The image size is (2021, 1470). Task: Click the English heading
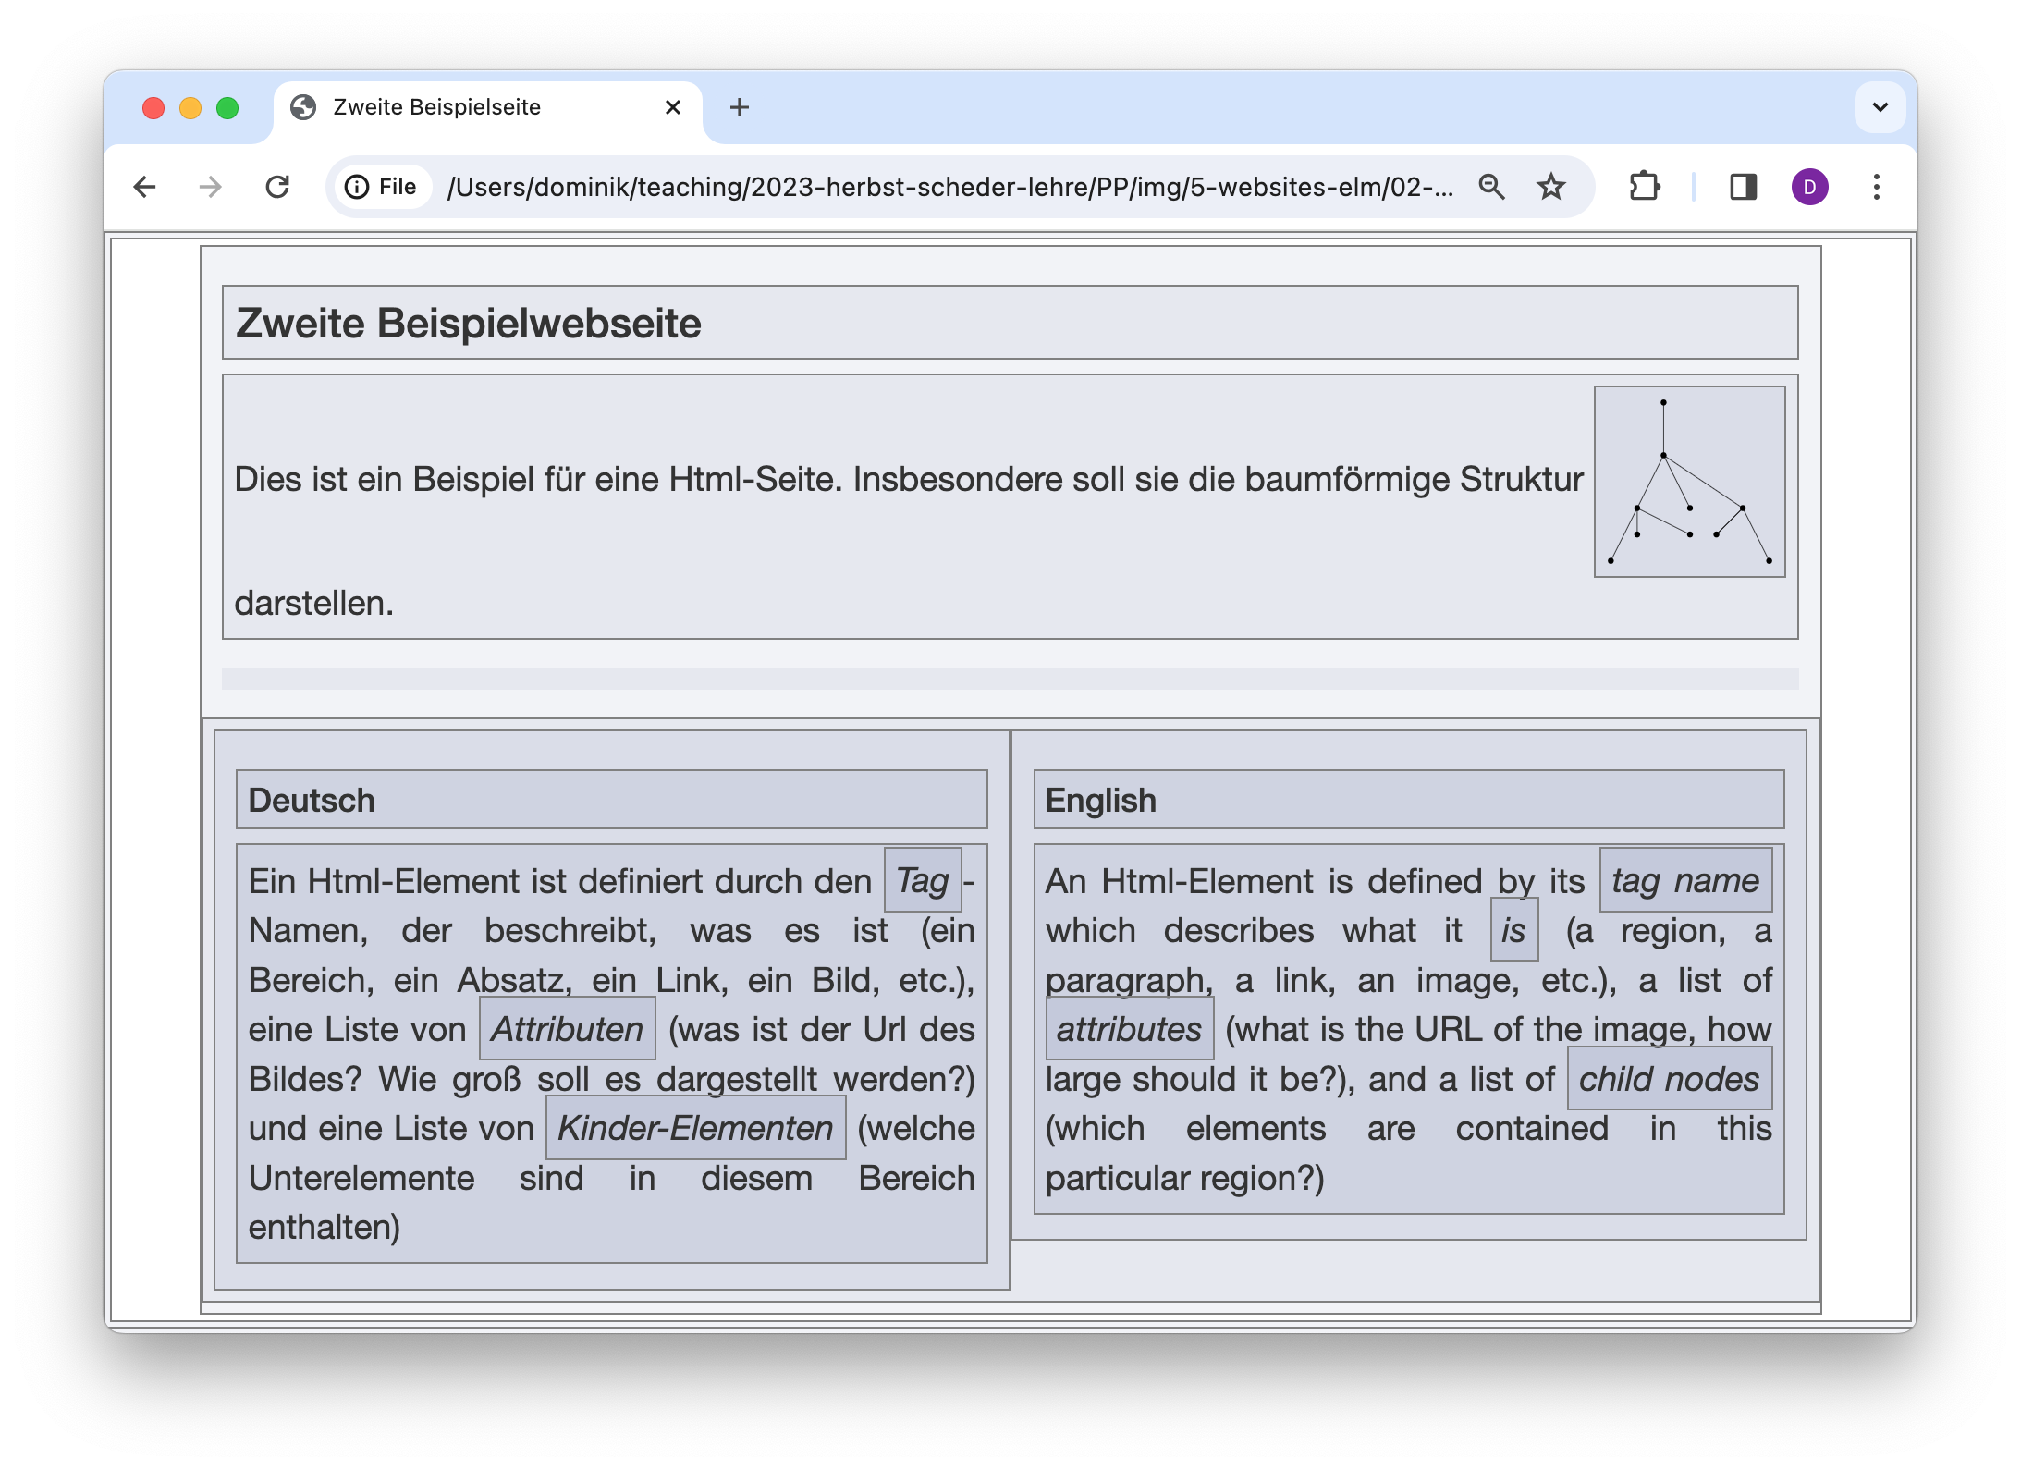tap(1100, 800)
